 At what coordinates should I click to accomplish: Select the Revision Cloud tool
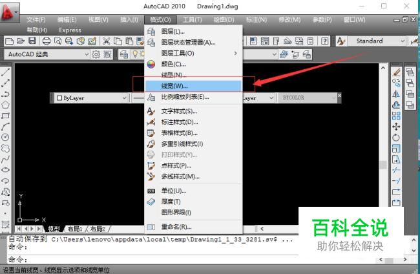click(5, 148)
